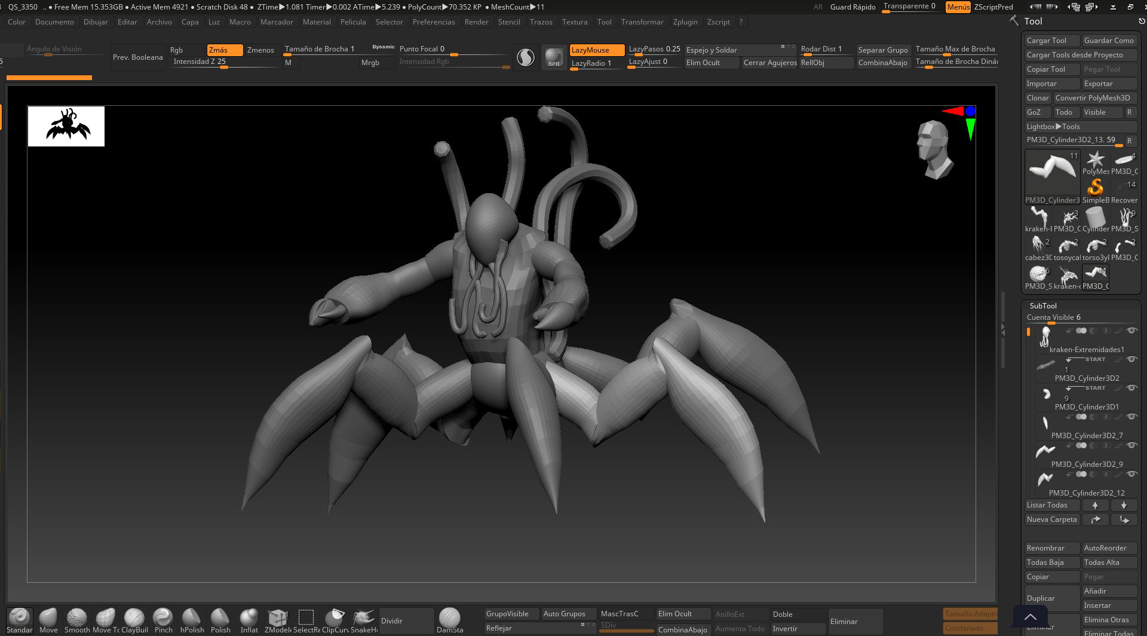The image size is (1147, 636).
Task: Click Cargar Tool button
Action: [x=1052, y=41]
